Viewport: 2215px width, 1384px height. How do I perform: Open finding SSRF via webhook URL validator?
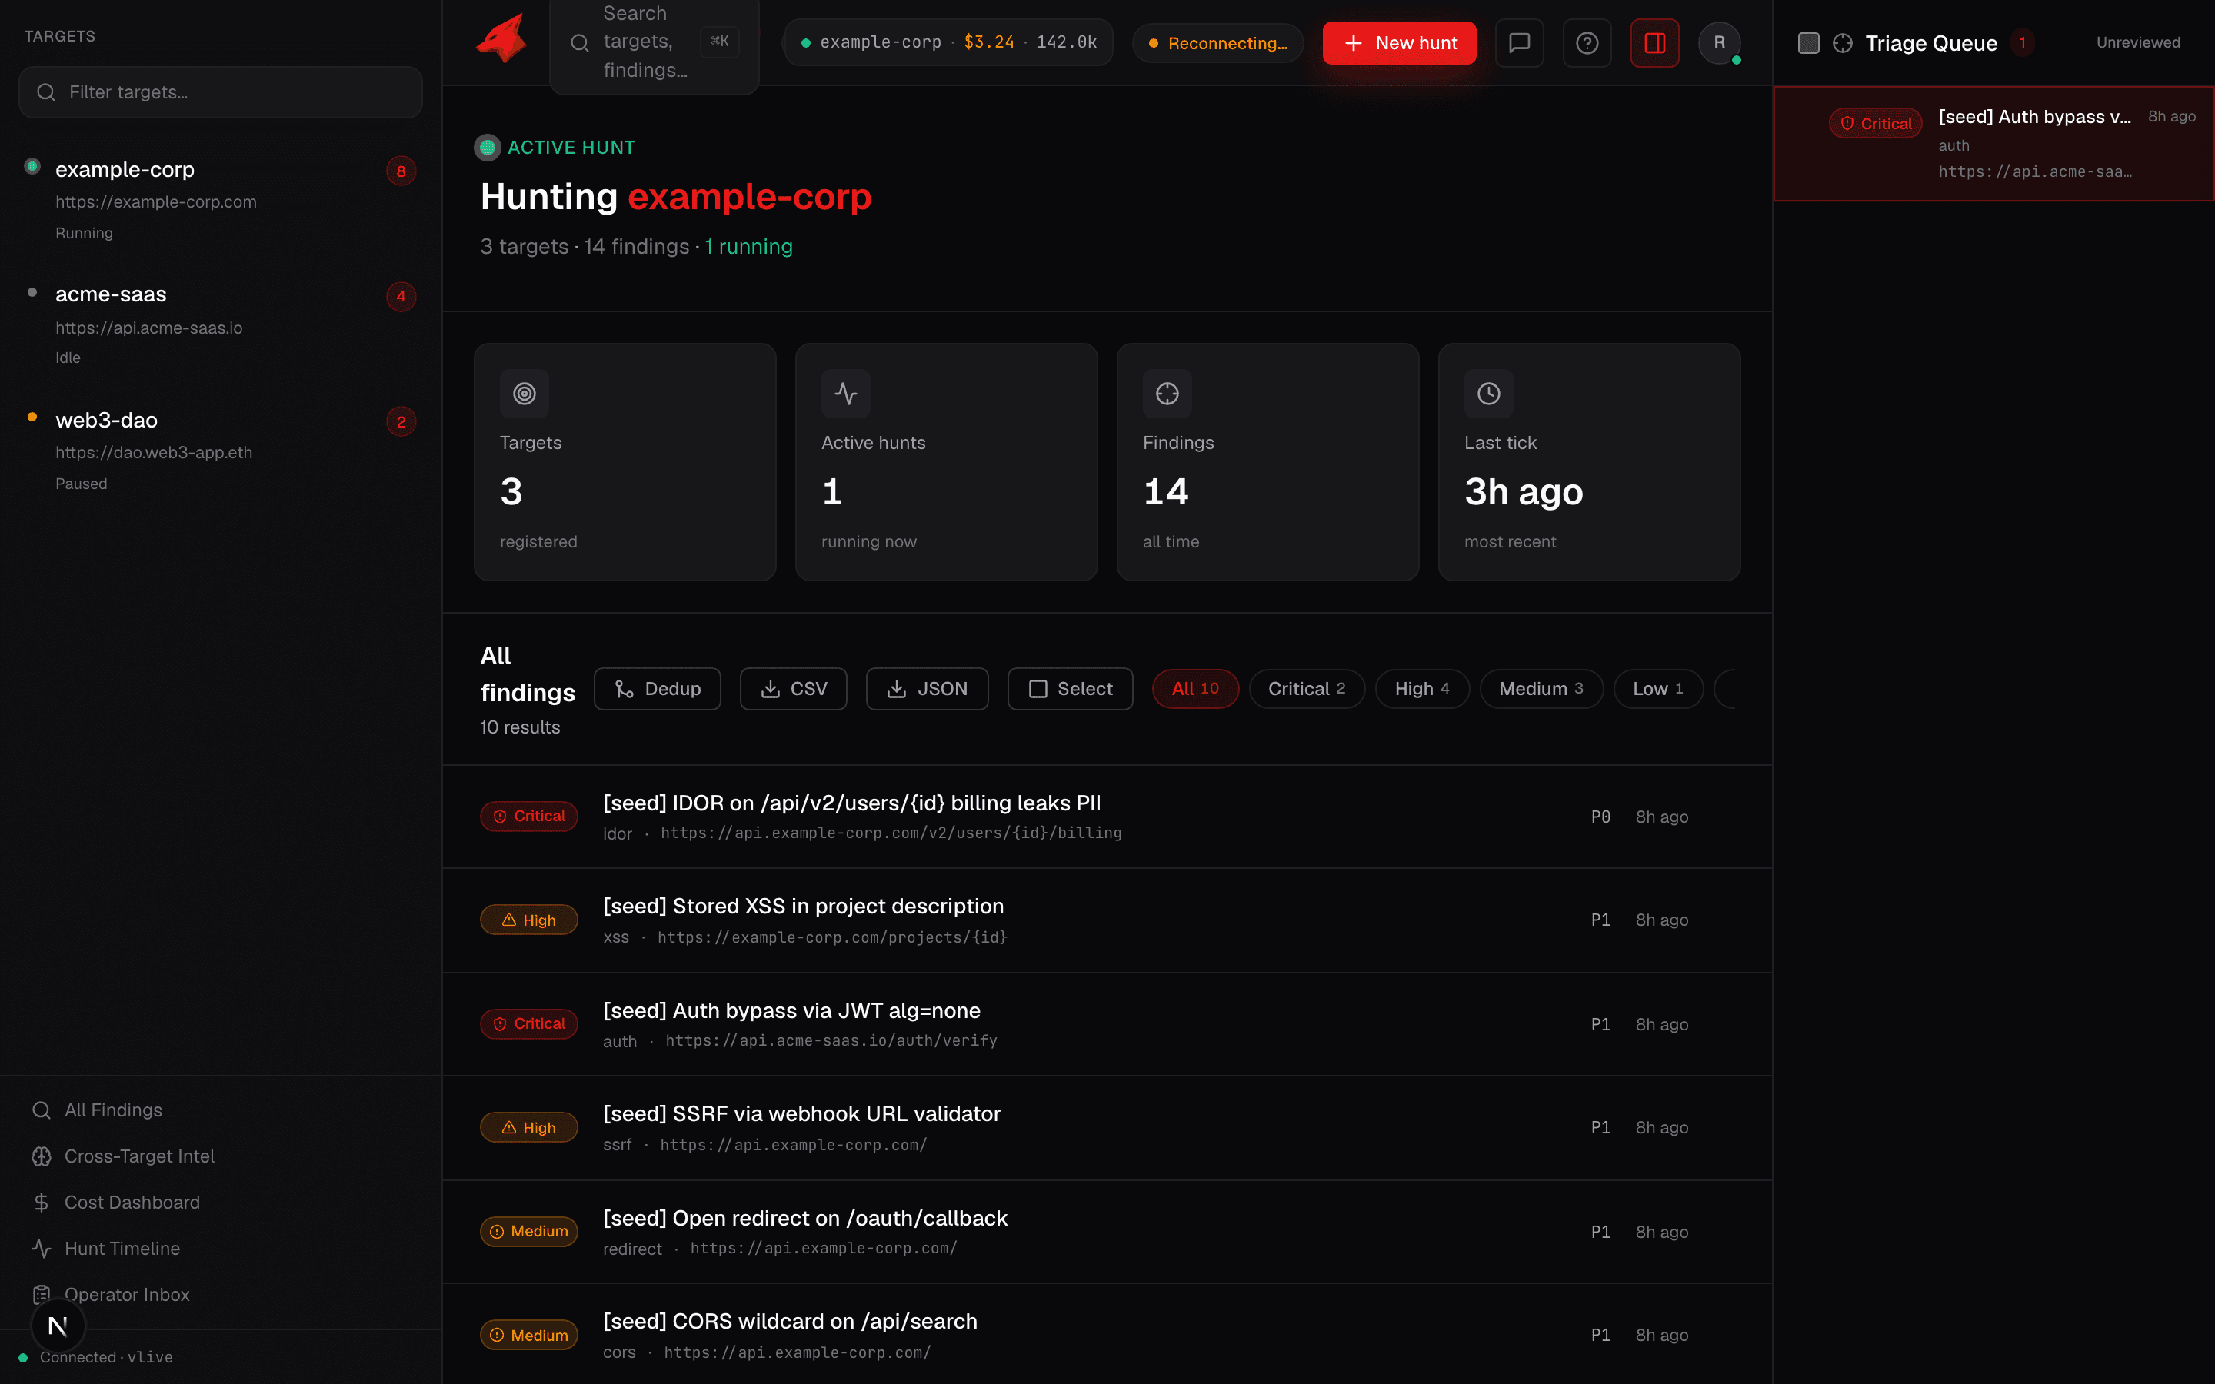pos(1107,1129)
